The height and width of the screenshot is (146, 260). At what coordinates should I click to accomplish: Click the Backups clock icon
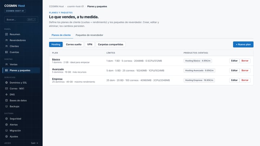coord(6,106)
